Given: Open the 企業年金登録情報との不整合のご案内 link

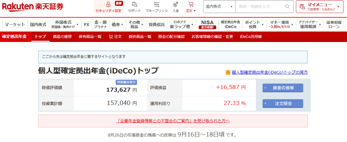Looking at the screenshot, I should coord(173,121).
